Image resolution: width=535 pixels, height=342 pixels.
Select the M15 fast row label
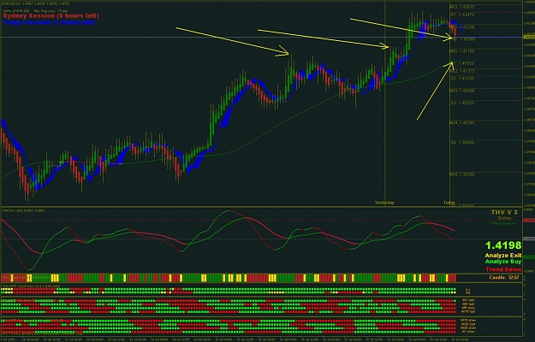pos(468,311)
